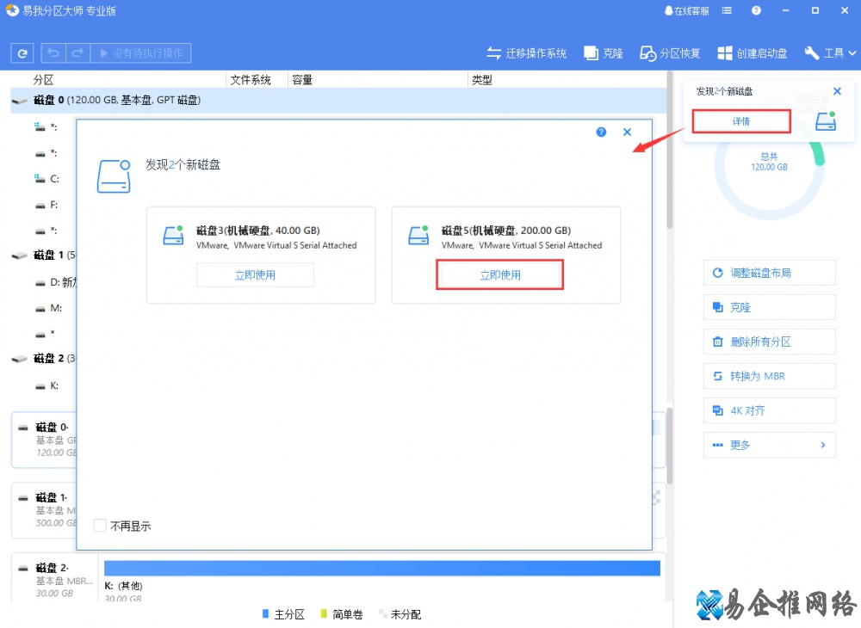Select 4K 对齐 option

click(769, 410)
